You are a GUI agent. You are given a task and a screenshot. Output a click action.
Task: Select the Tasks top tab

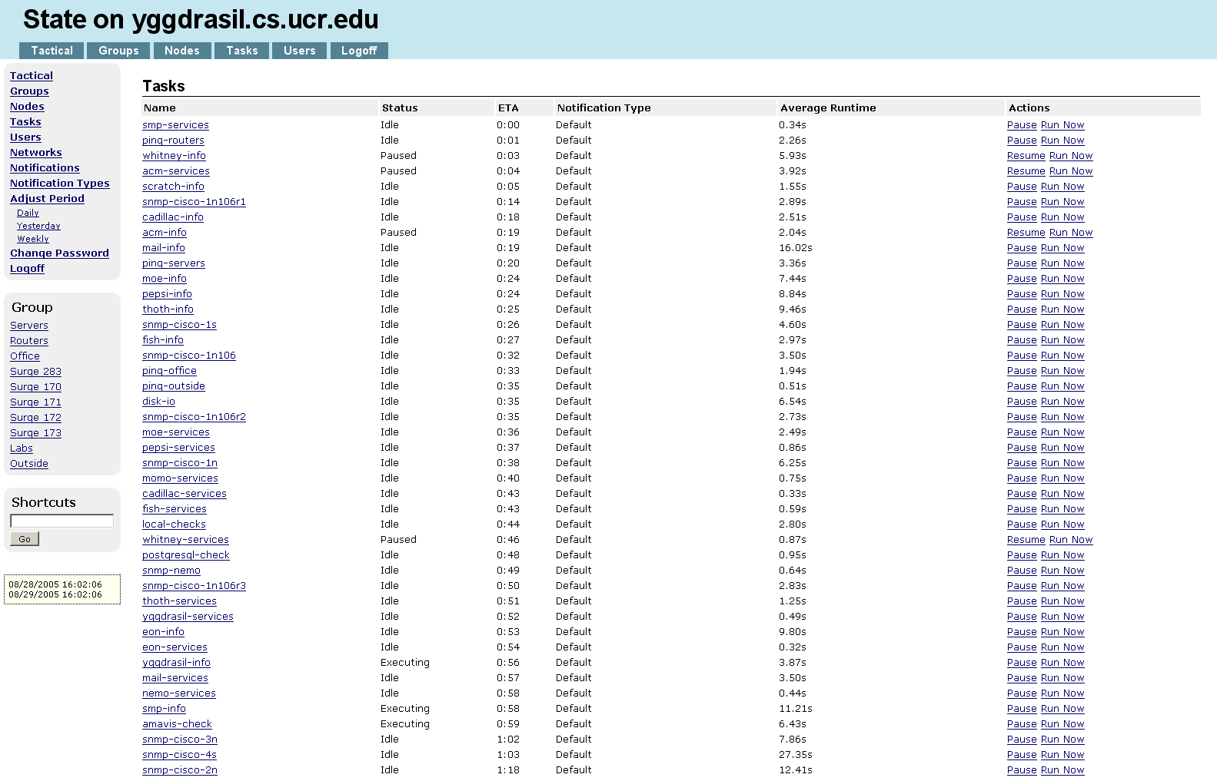pos(241,51)
